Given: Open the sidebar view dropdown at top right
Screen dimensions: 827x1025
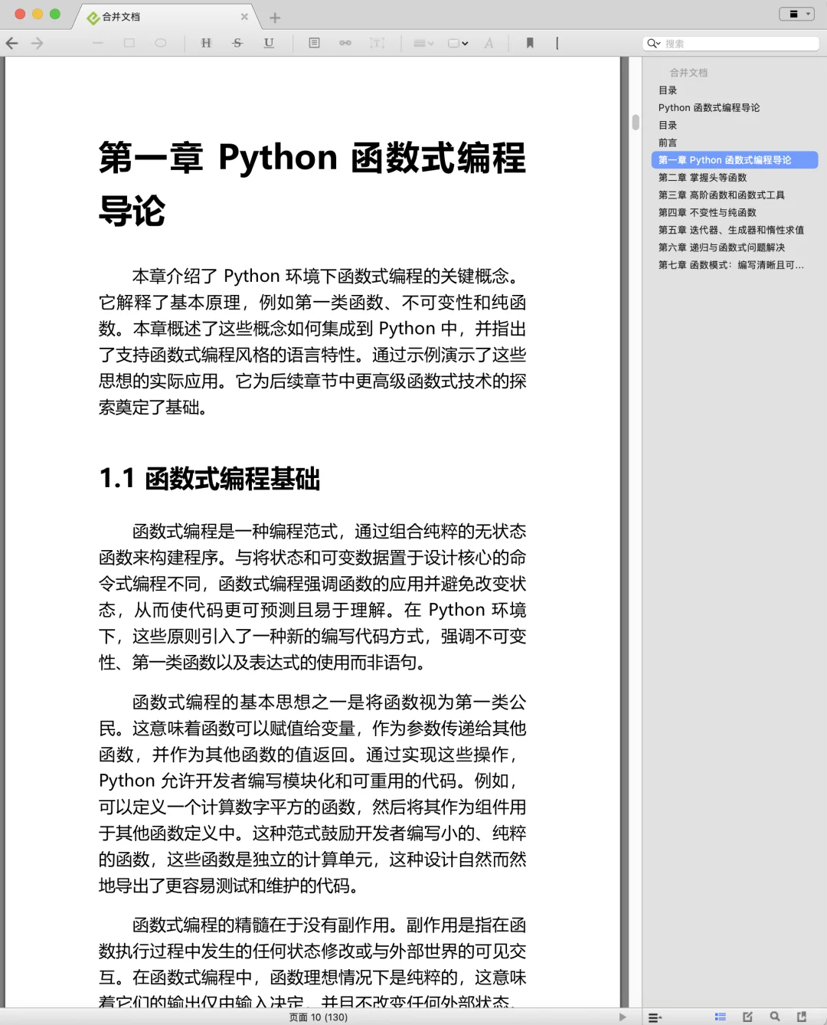Looking at the screenshot, I should pos(797,14).
